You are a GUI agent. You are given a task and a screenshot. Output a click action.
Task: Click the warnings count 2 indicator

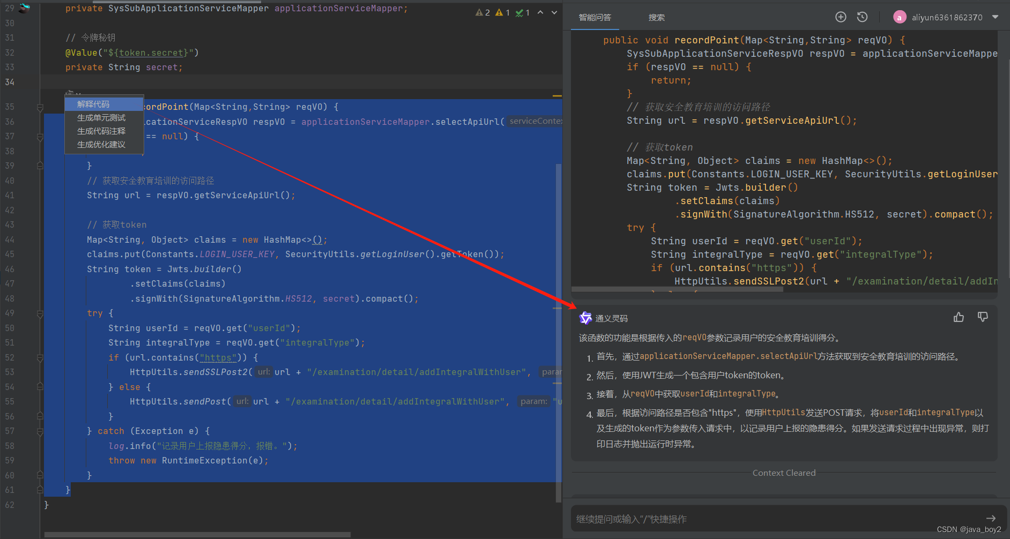pyautogui.click(x=482, y=12)
